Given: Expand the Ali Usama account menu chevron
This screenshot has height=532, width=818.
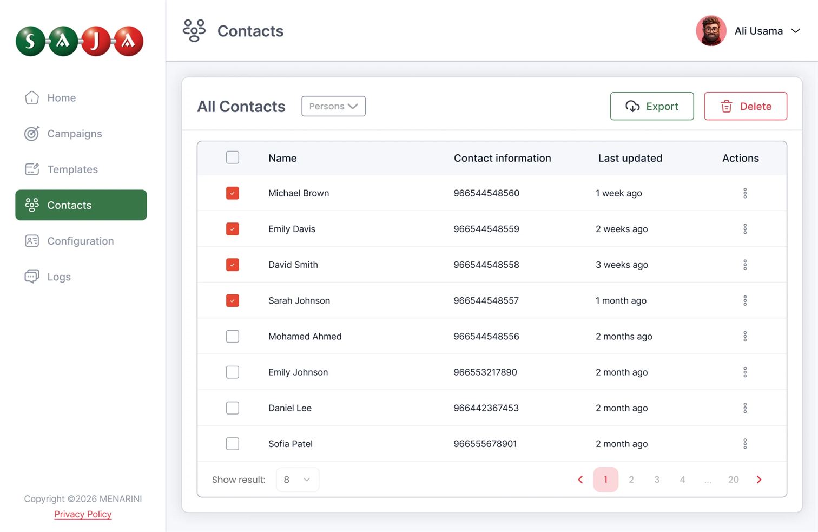Looking at the screenshot, I should pos(795,31).
